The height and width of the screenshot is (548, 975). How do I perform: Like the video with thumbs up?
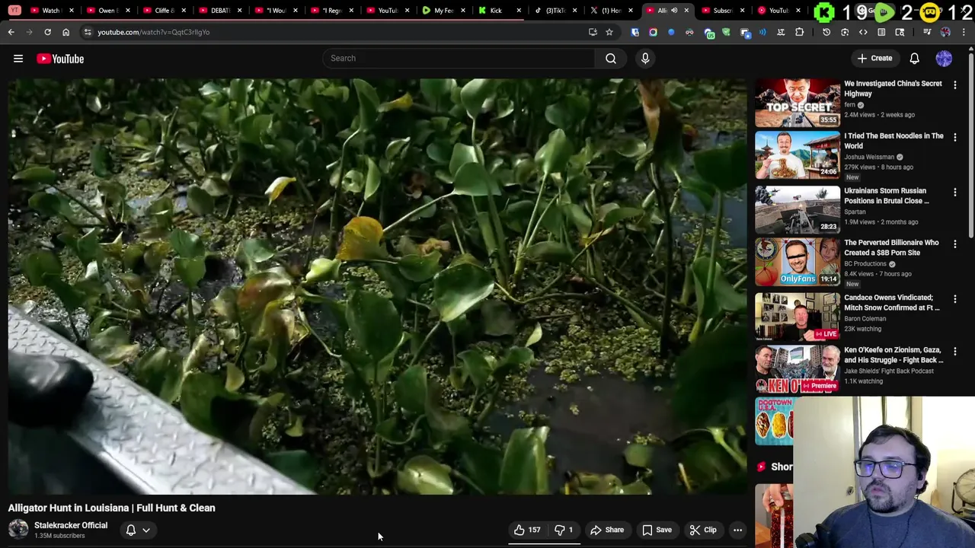[527, 530]
